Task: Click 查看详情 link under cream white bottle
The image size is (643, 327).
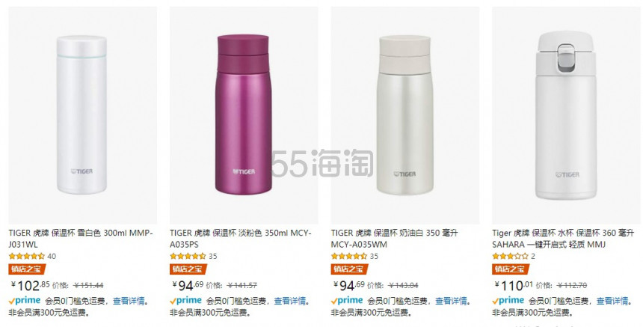Action: pyautogui.click(x=451, y=301)
